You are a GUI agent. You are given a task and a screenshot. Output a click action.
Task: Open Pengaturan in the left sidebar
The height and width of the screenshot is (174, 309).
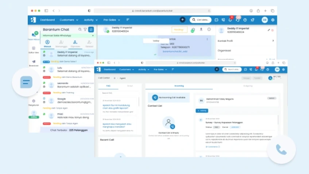pos(34,102)
